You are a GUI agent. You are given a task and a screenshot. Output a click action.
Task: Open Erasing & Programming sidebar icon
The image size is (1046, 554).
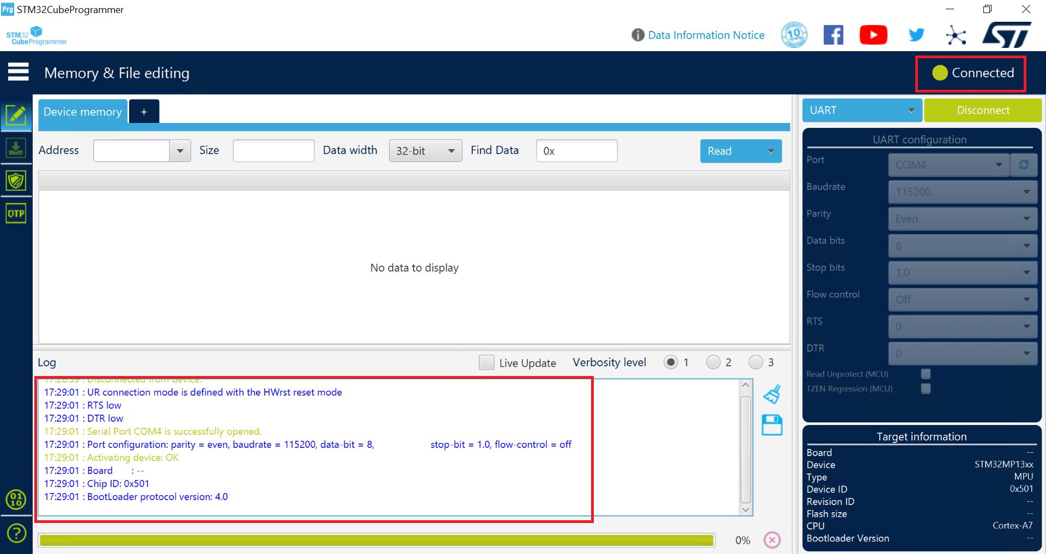pyautogui.click(x=16, y=148)
